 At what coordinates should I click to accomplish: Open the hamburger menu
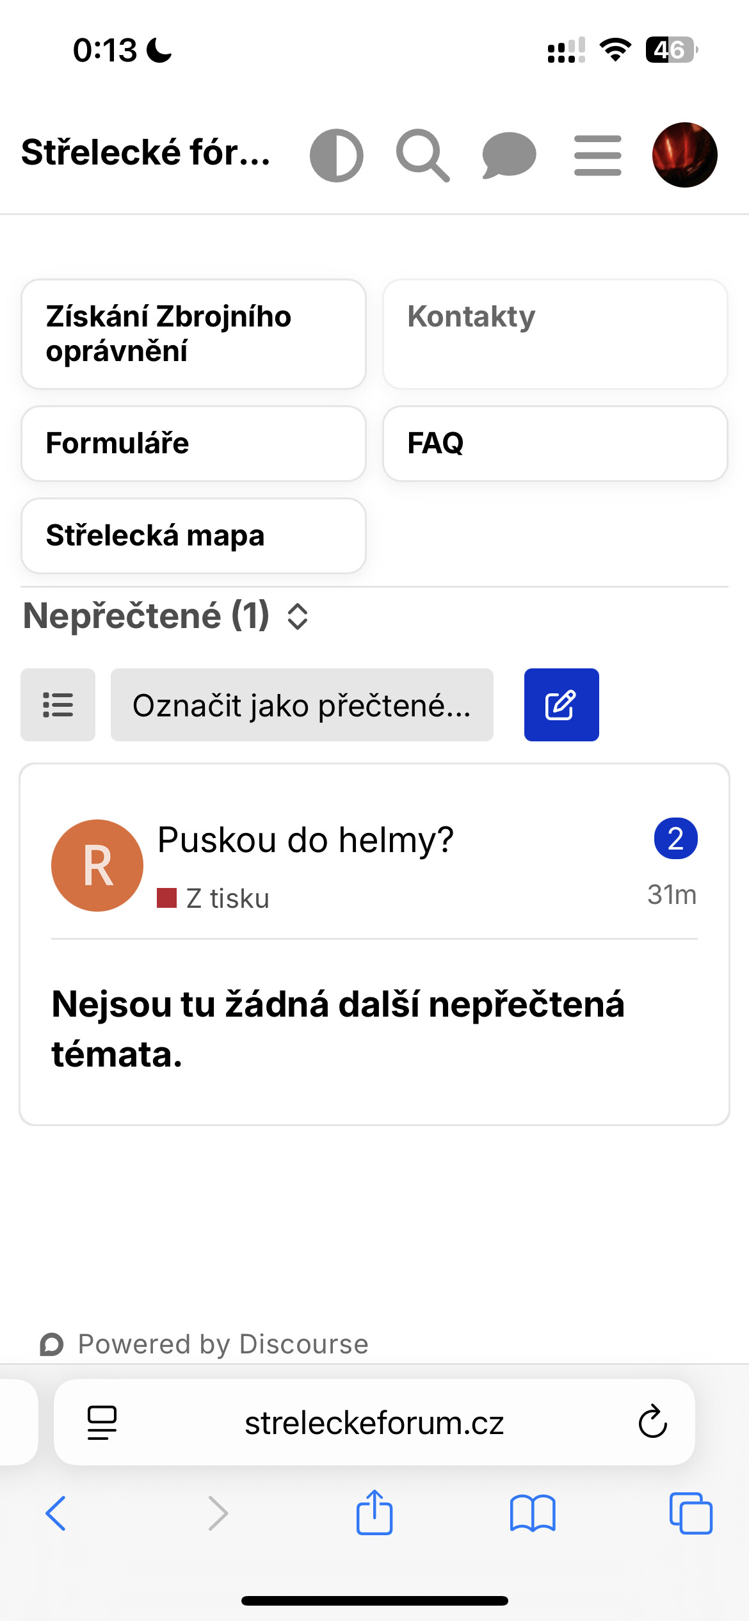(x=597, y=155)
